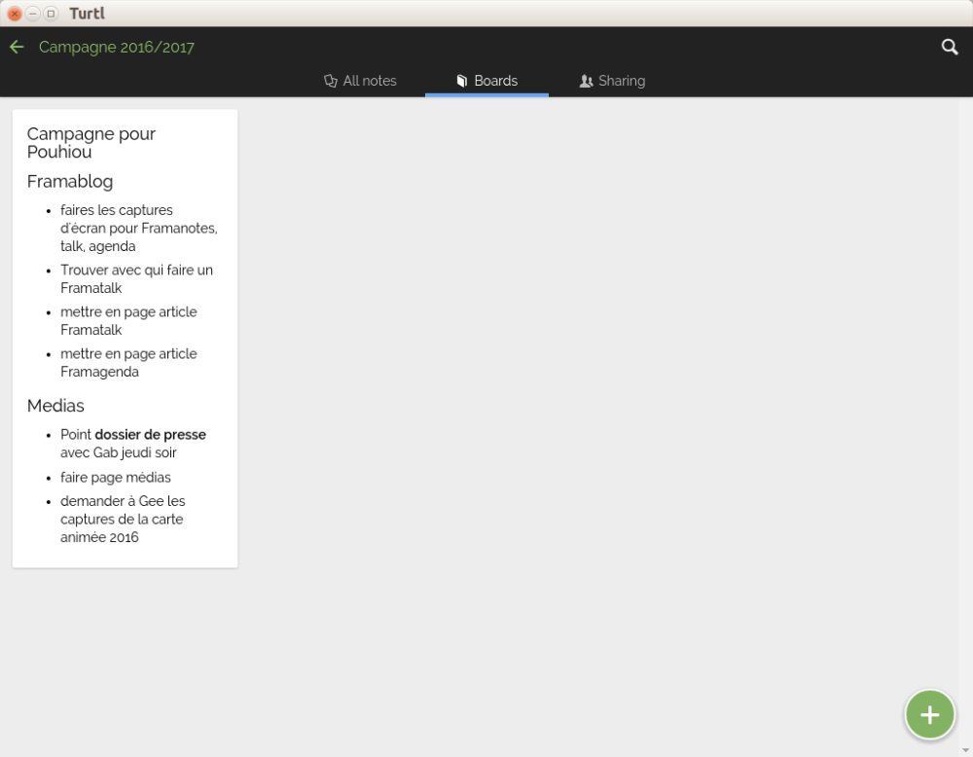The width and height of the screenshot is (973, 757).
Task: Click 'mettre en page article Framagenda' item
Action: pos(128,362)
